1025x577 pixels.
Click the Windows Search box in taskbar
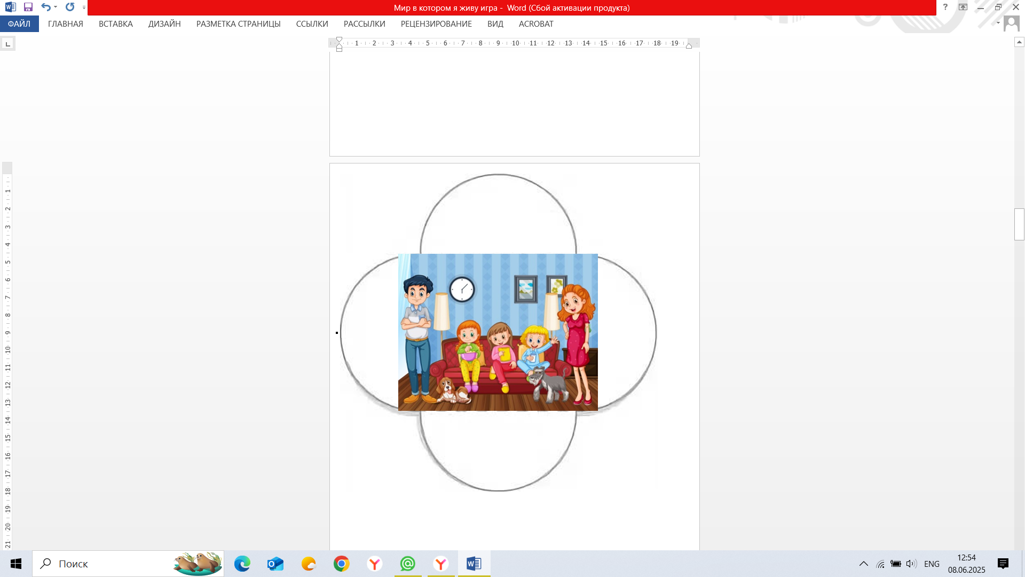click(x=107, y=564)
